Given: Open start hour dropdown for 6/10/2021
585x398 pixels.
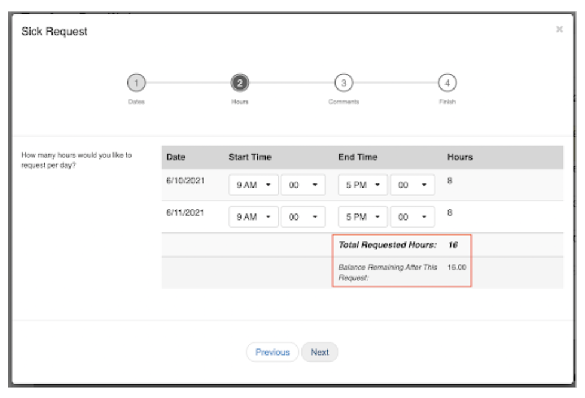Looking at the screenshot, I should click(x=253, y=185).
